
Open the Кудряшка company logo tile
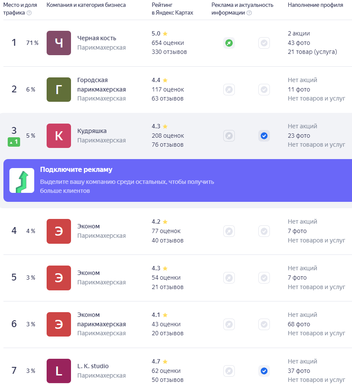click(59, 136)
